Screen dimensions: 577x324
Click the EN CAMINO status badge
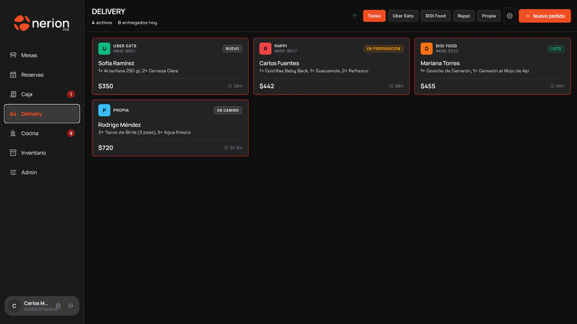228,110
